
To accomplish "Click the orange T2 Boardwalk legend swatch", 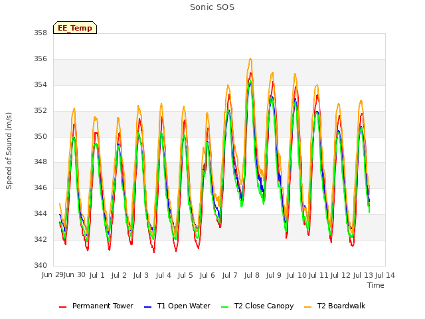I will pyautogui.click(x=308, y=307).
